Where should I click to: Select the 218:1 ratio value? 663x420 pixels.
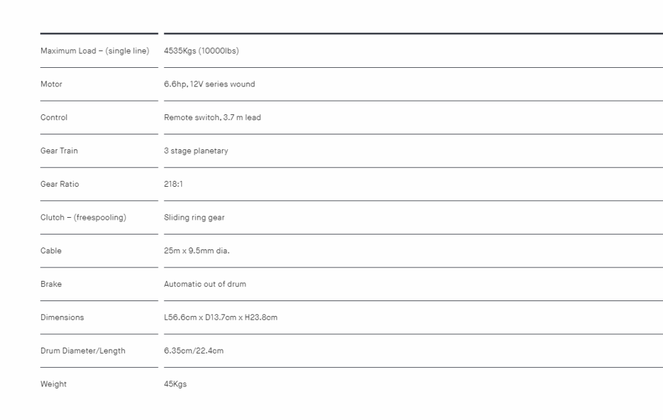point(174,184)
